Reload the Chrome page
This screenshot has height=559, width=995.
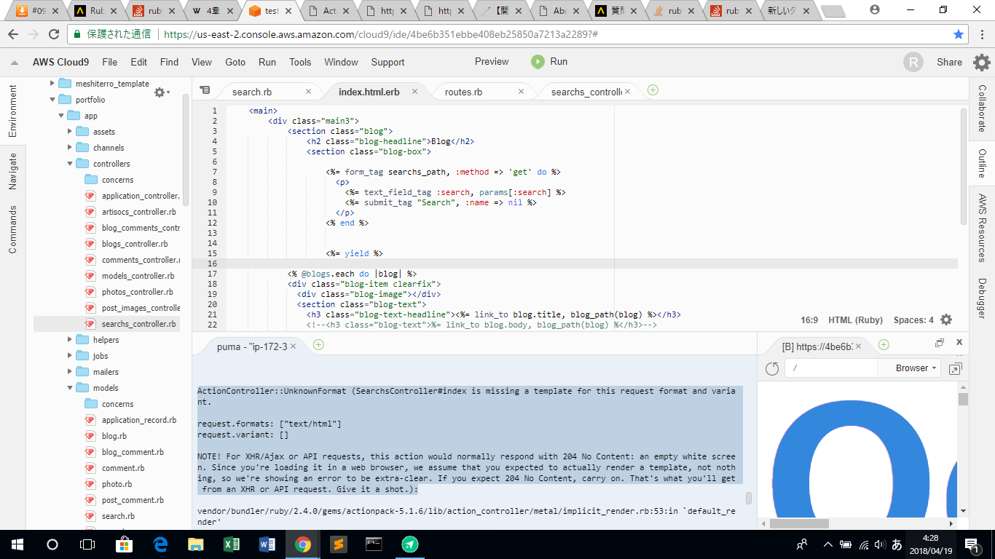55,34
